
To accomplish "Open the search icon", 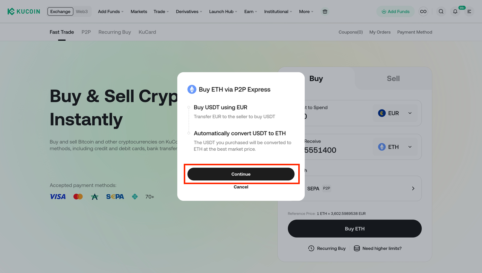I will (x=441, y=11).
